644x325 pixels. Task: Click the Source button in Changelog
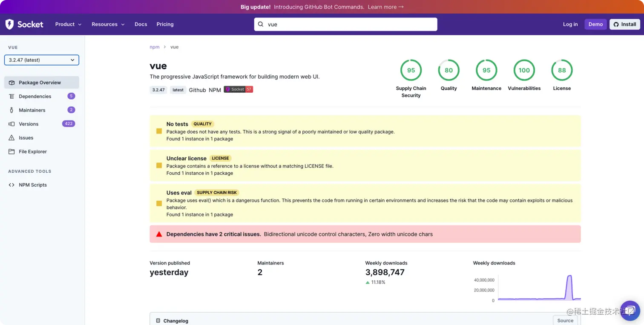coord(565,320)
